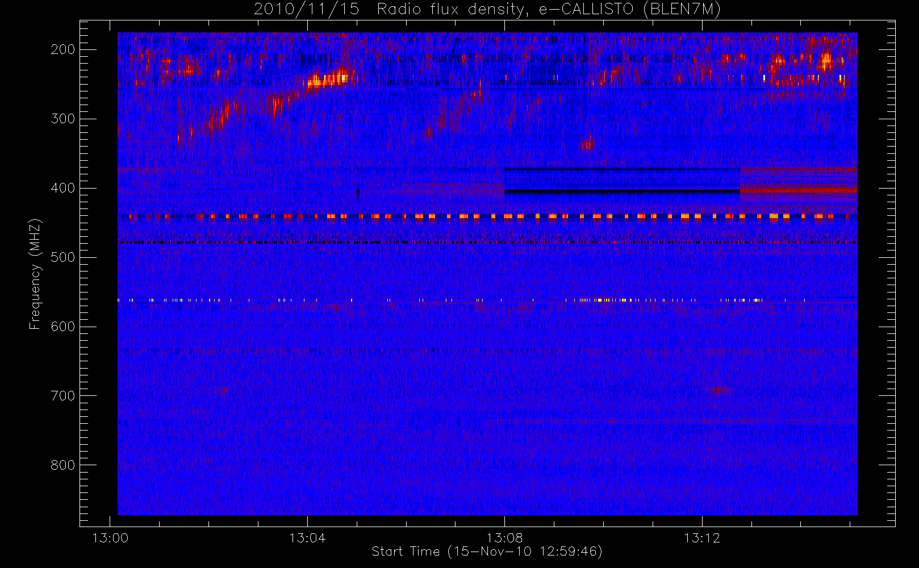Click the 600 frequency tick label
Screen dimensions: 919x568
(x=63, y=327)
